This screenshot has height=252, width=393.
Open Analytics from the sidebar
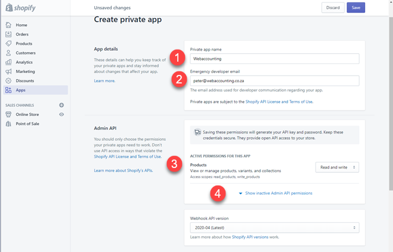24,62
